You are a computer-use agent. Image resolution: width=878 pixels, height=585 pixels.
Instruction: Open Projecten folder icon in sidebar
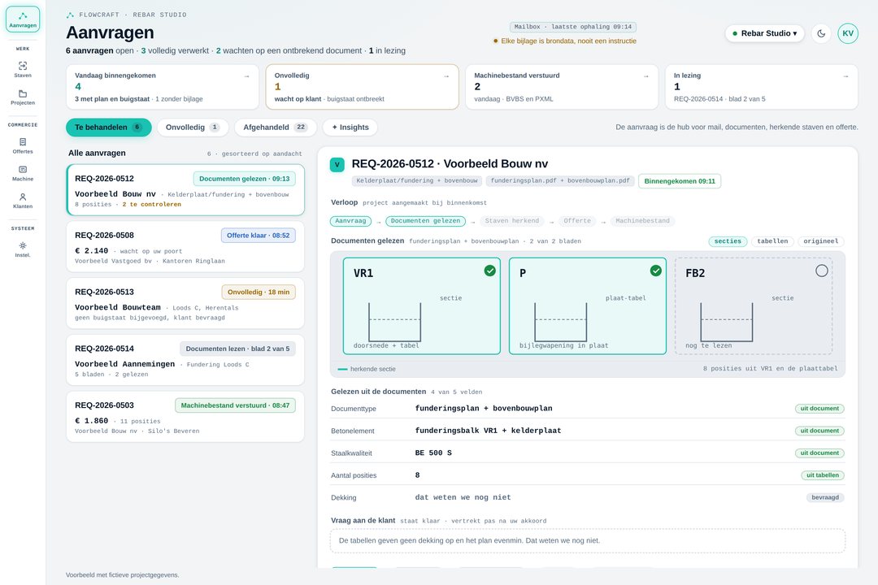tap(23, 97)
